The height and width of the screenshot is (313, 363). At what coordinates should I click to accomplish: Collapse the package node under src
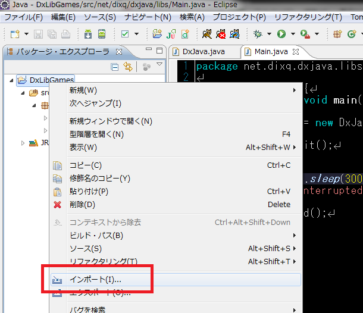point(34,106)
